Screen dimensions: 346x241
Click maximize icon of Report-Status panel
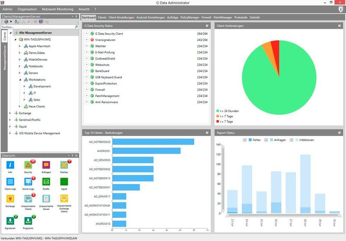pyautogui.click(x=340, y=133)
